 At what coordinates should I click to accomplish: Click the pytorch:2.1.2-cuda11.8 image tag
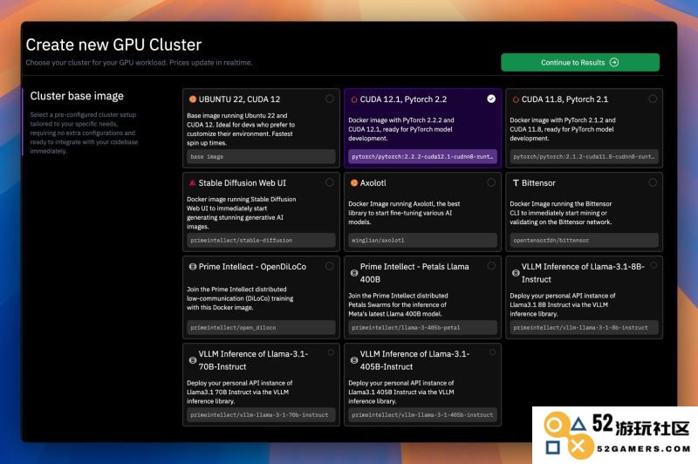[584, 157]
